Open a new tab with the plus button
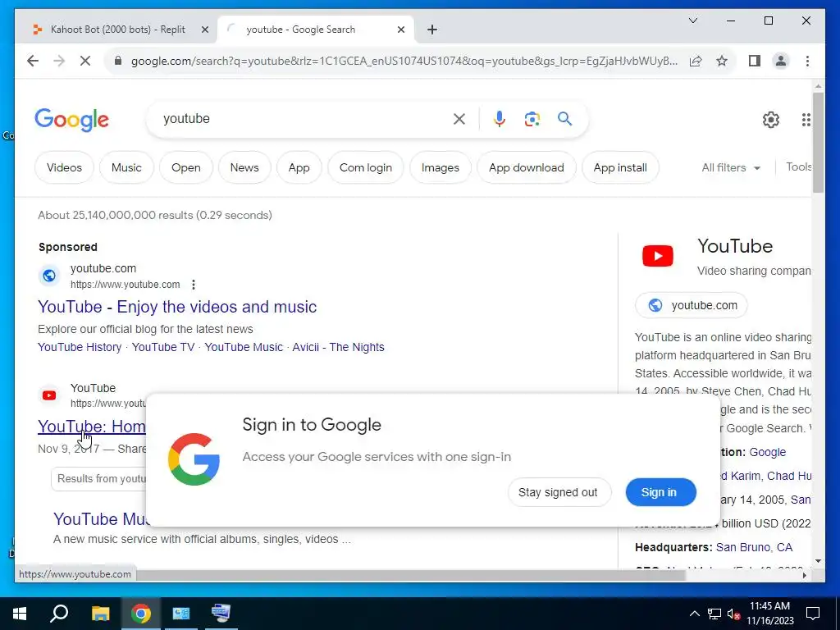The image size is (840, 630). [x=432, y=30]
